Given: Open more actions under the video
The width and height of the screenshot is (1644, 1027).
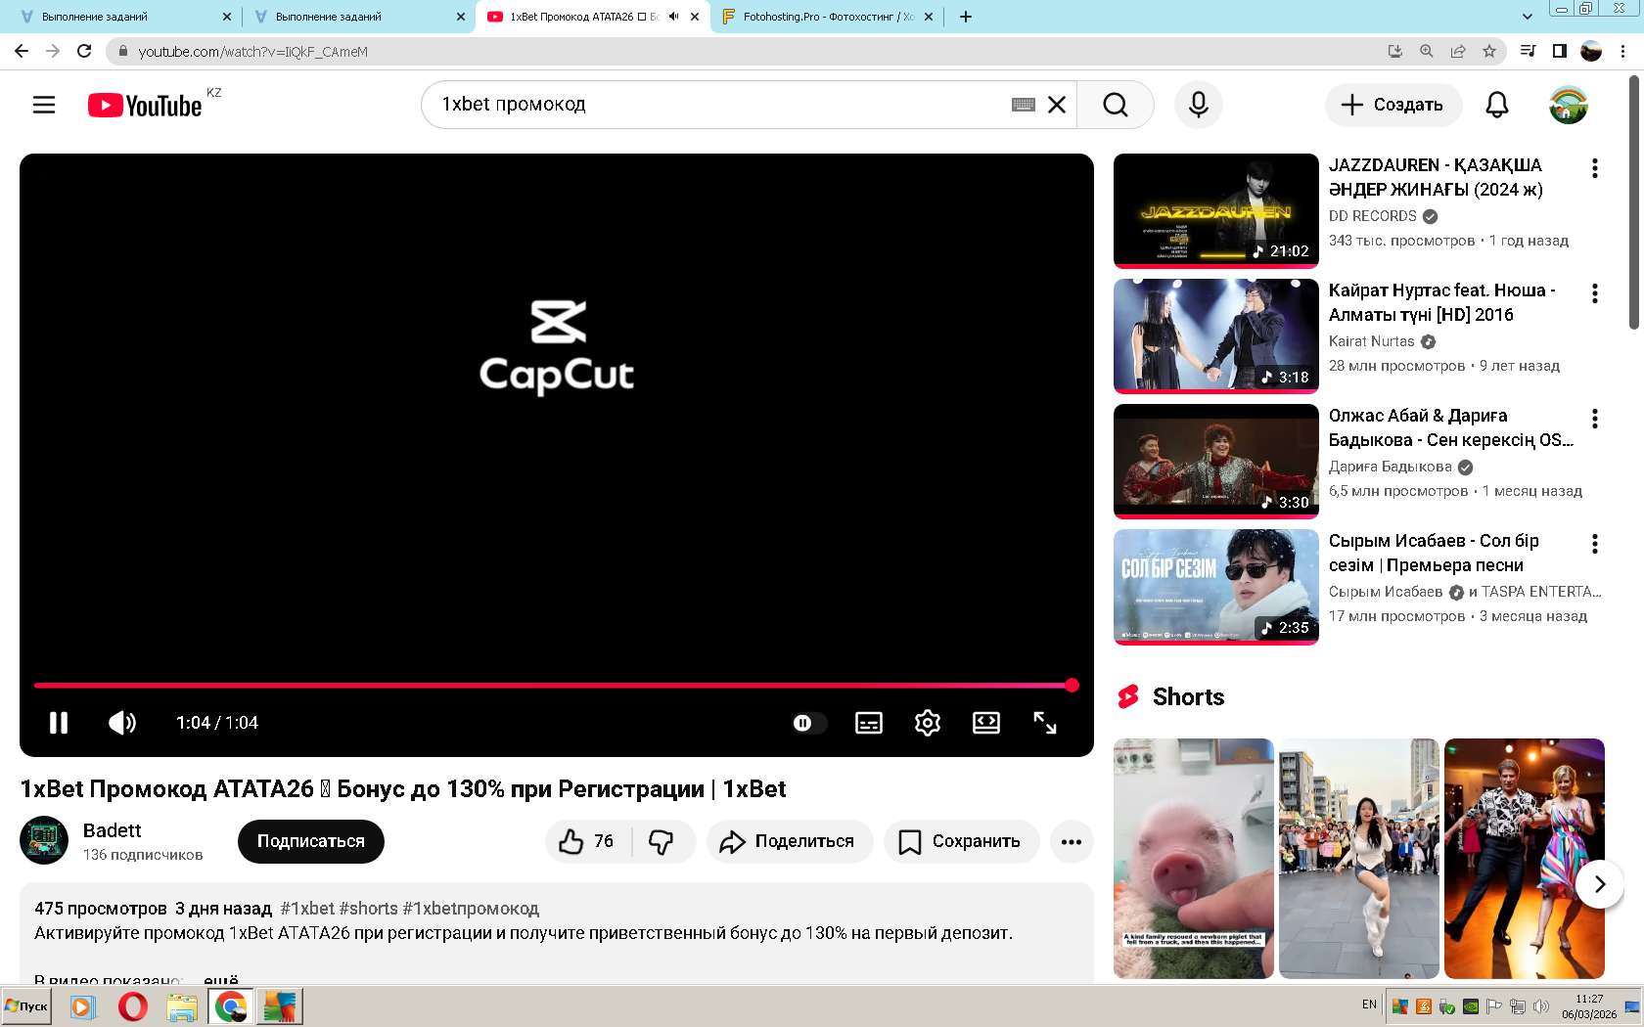Looking at the screenshot, I should coord(1072,841).
